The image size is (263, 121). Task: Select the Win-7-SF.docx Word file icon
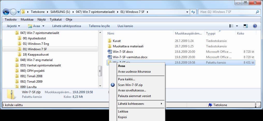[110, 51]
